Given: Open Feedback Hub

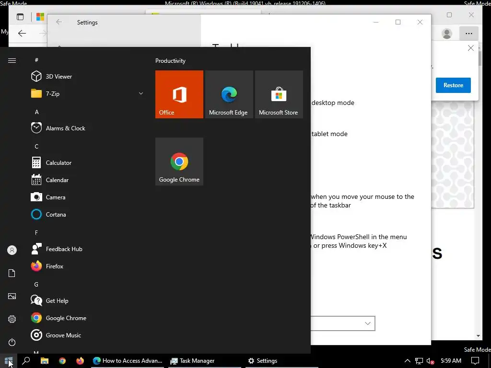Looking at the screenshot, I should click(87, 249).
